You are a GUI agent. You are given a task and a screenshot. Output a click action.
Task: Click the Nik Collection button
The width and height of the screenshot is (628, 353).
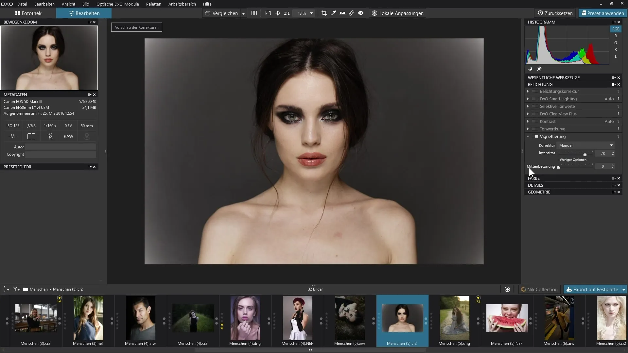(540, 290)
